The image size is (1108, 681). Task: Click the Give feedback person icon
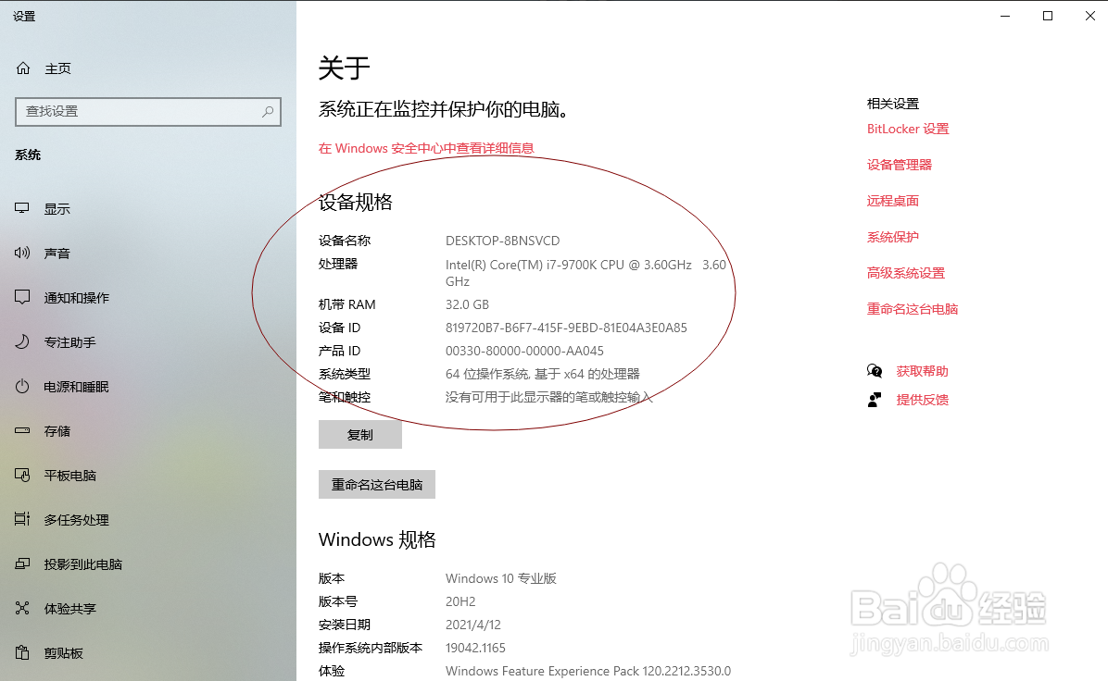[x=875, y=400]
